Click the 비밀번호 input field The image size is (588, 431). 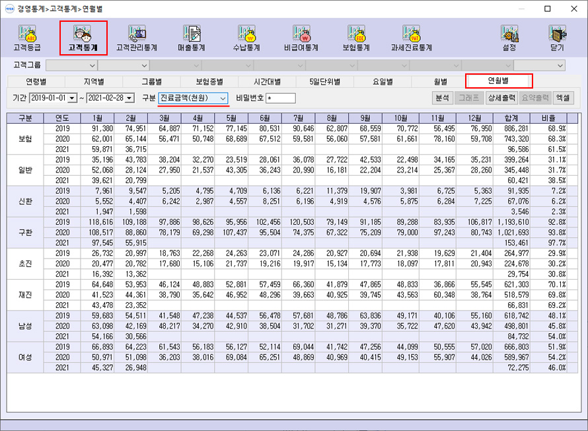pos(281,98)
